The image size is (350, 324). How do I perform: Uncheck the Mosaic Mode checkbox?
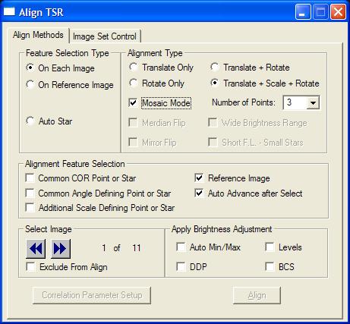[133, 103]
